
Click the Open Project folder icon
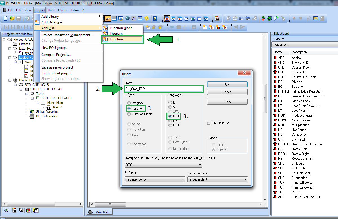pyautogui.click(x=12, y=19)
